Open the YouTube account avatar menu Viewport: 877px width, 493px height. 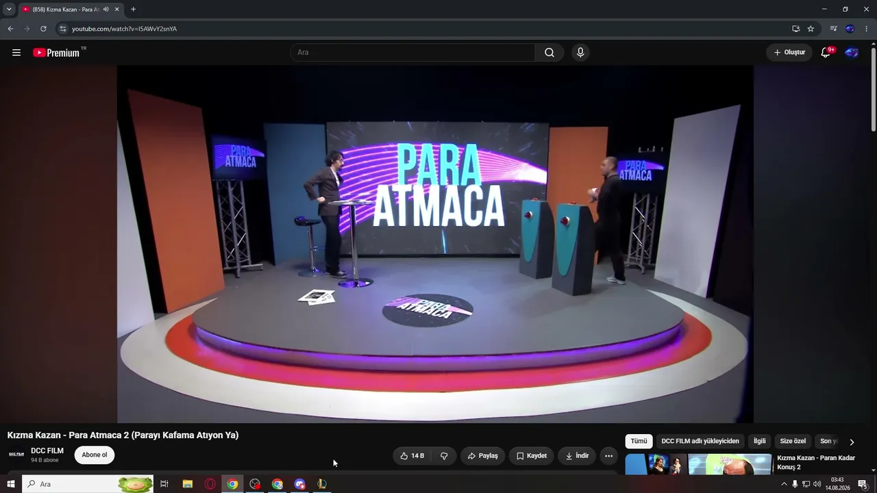(852, 53)
